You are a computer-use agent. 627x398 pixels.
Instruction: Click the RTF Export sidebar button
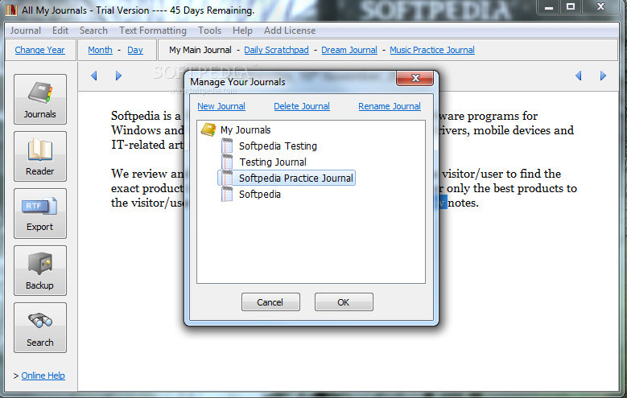(40, 213)
